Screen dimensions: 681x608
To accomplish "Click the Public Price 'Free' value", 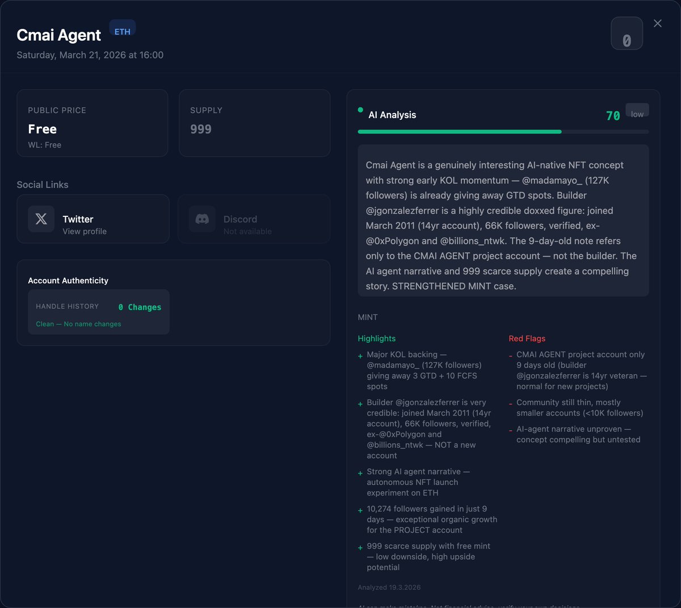I will pyautogui.click(x=43, y=129).
